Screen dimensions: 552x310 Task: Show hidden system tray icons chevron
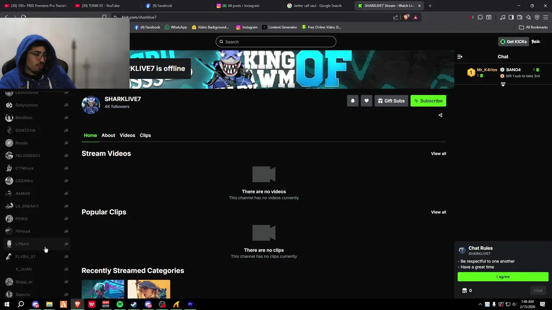tap(480, 304)
